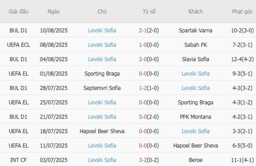
Task: Click the 3-2 score of Beroe match
Action: point(144,160)
